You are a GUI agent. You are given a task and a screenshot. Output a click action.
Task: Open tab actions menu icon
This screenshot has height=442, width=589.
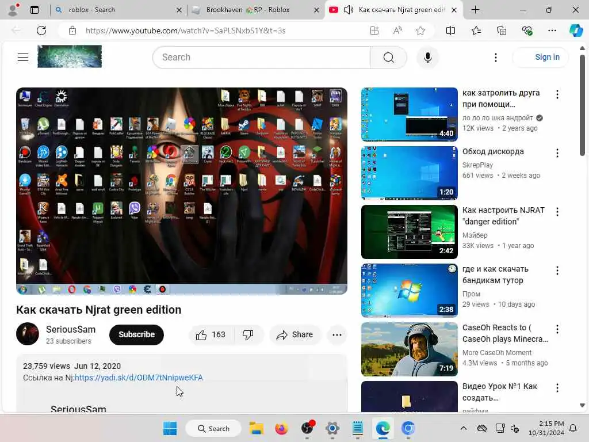[35, 10]
